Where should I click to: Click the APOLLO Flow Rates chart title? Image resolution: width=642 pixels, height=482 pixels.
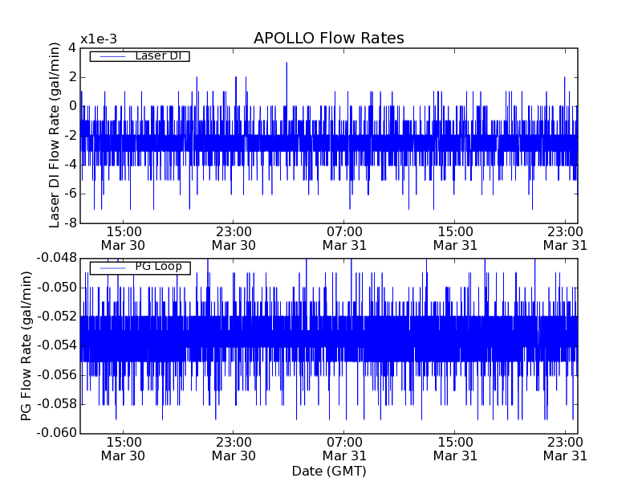[328, 39]
